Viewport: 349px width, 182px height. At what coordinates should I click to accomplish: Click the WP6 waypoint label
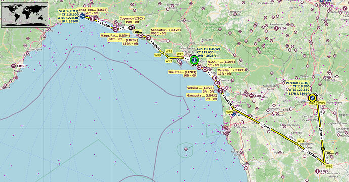180,54
